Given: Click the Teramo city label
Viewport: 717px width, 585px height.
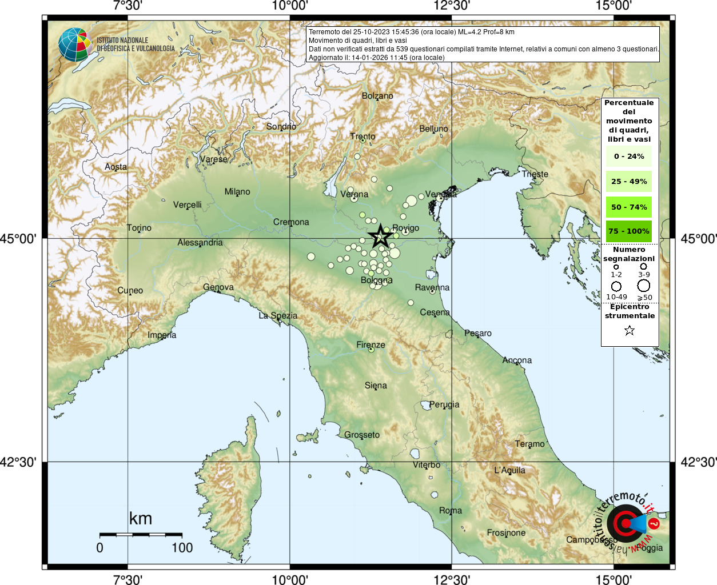Looking at the screenshot, I should [530, 444].
